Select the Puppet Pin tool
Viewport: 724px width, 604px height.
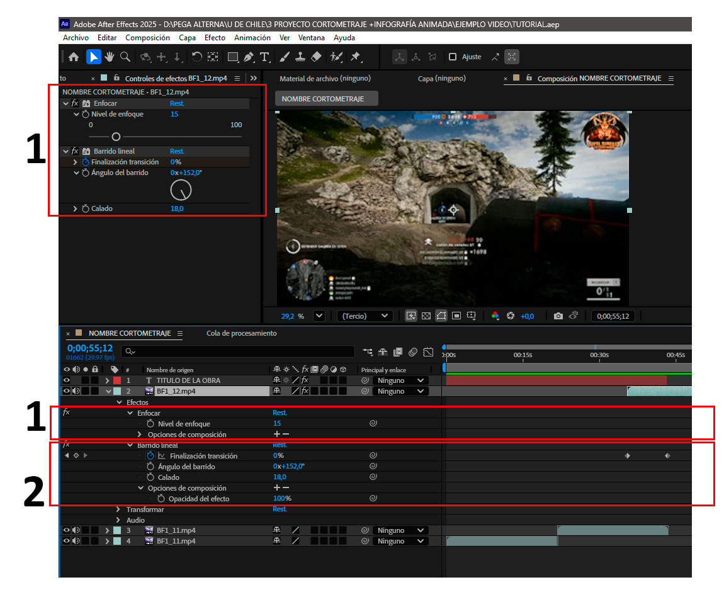click(x=356, y=57)
